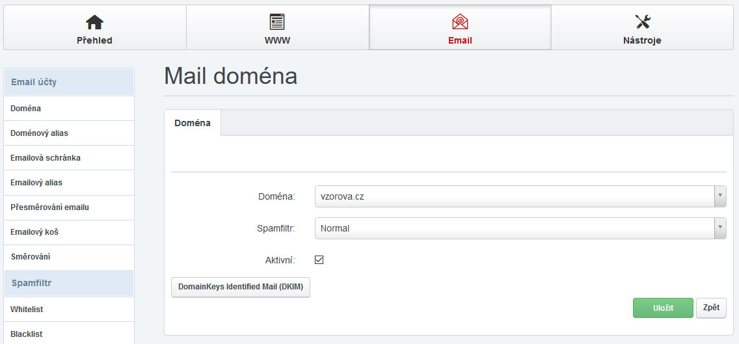Open the vzorova.cz domain combo box
The width and height of the screenshot is (739, 344).
pos(514,196)
